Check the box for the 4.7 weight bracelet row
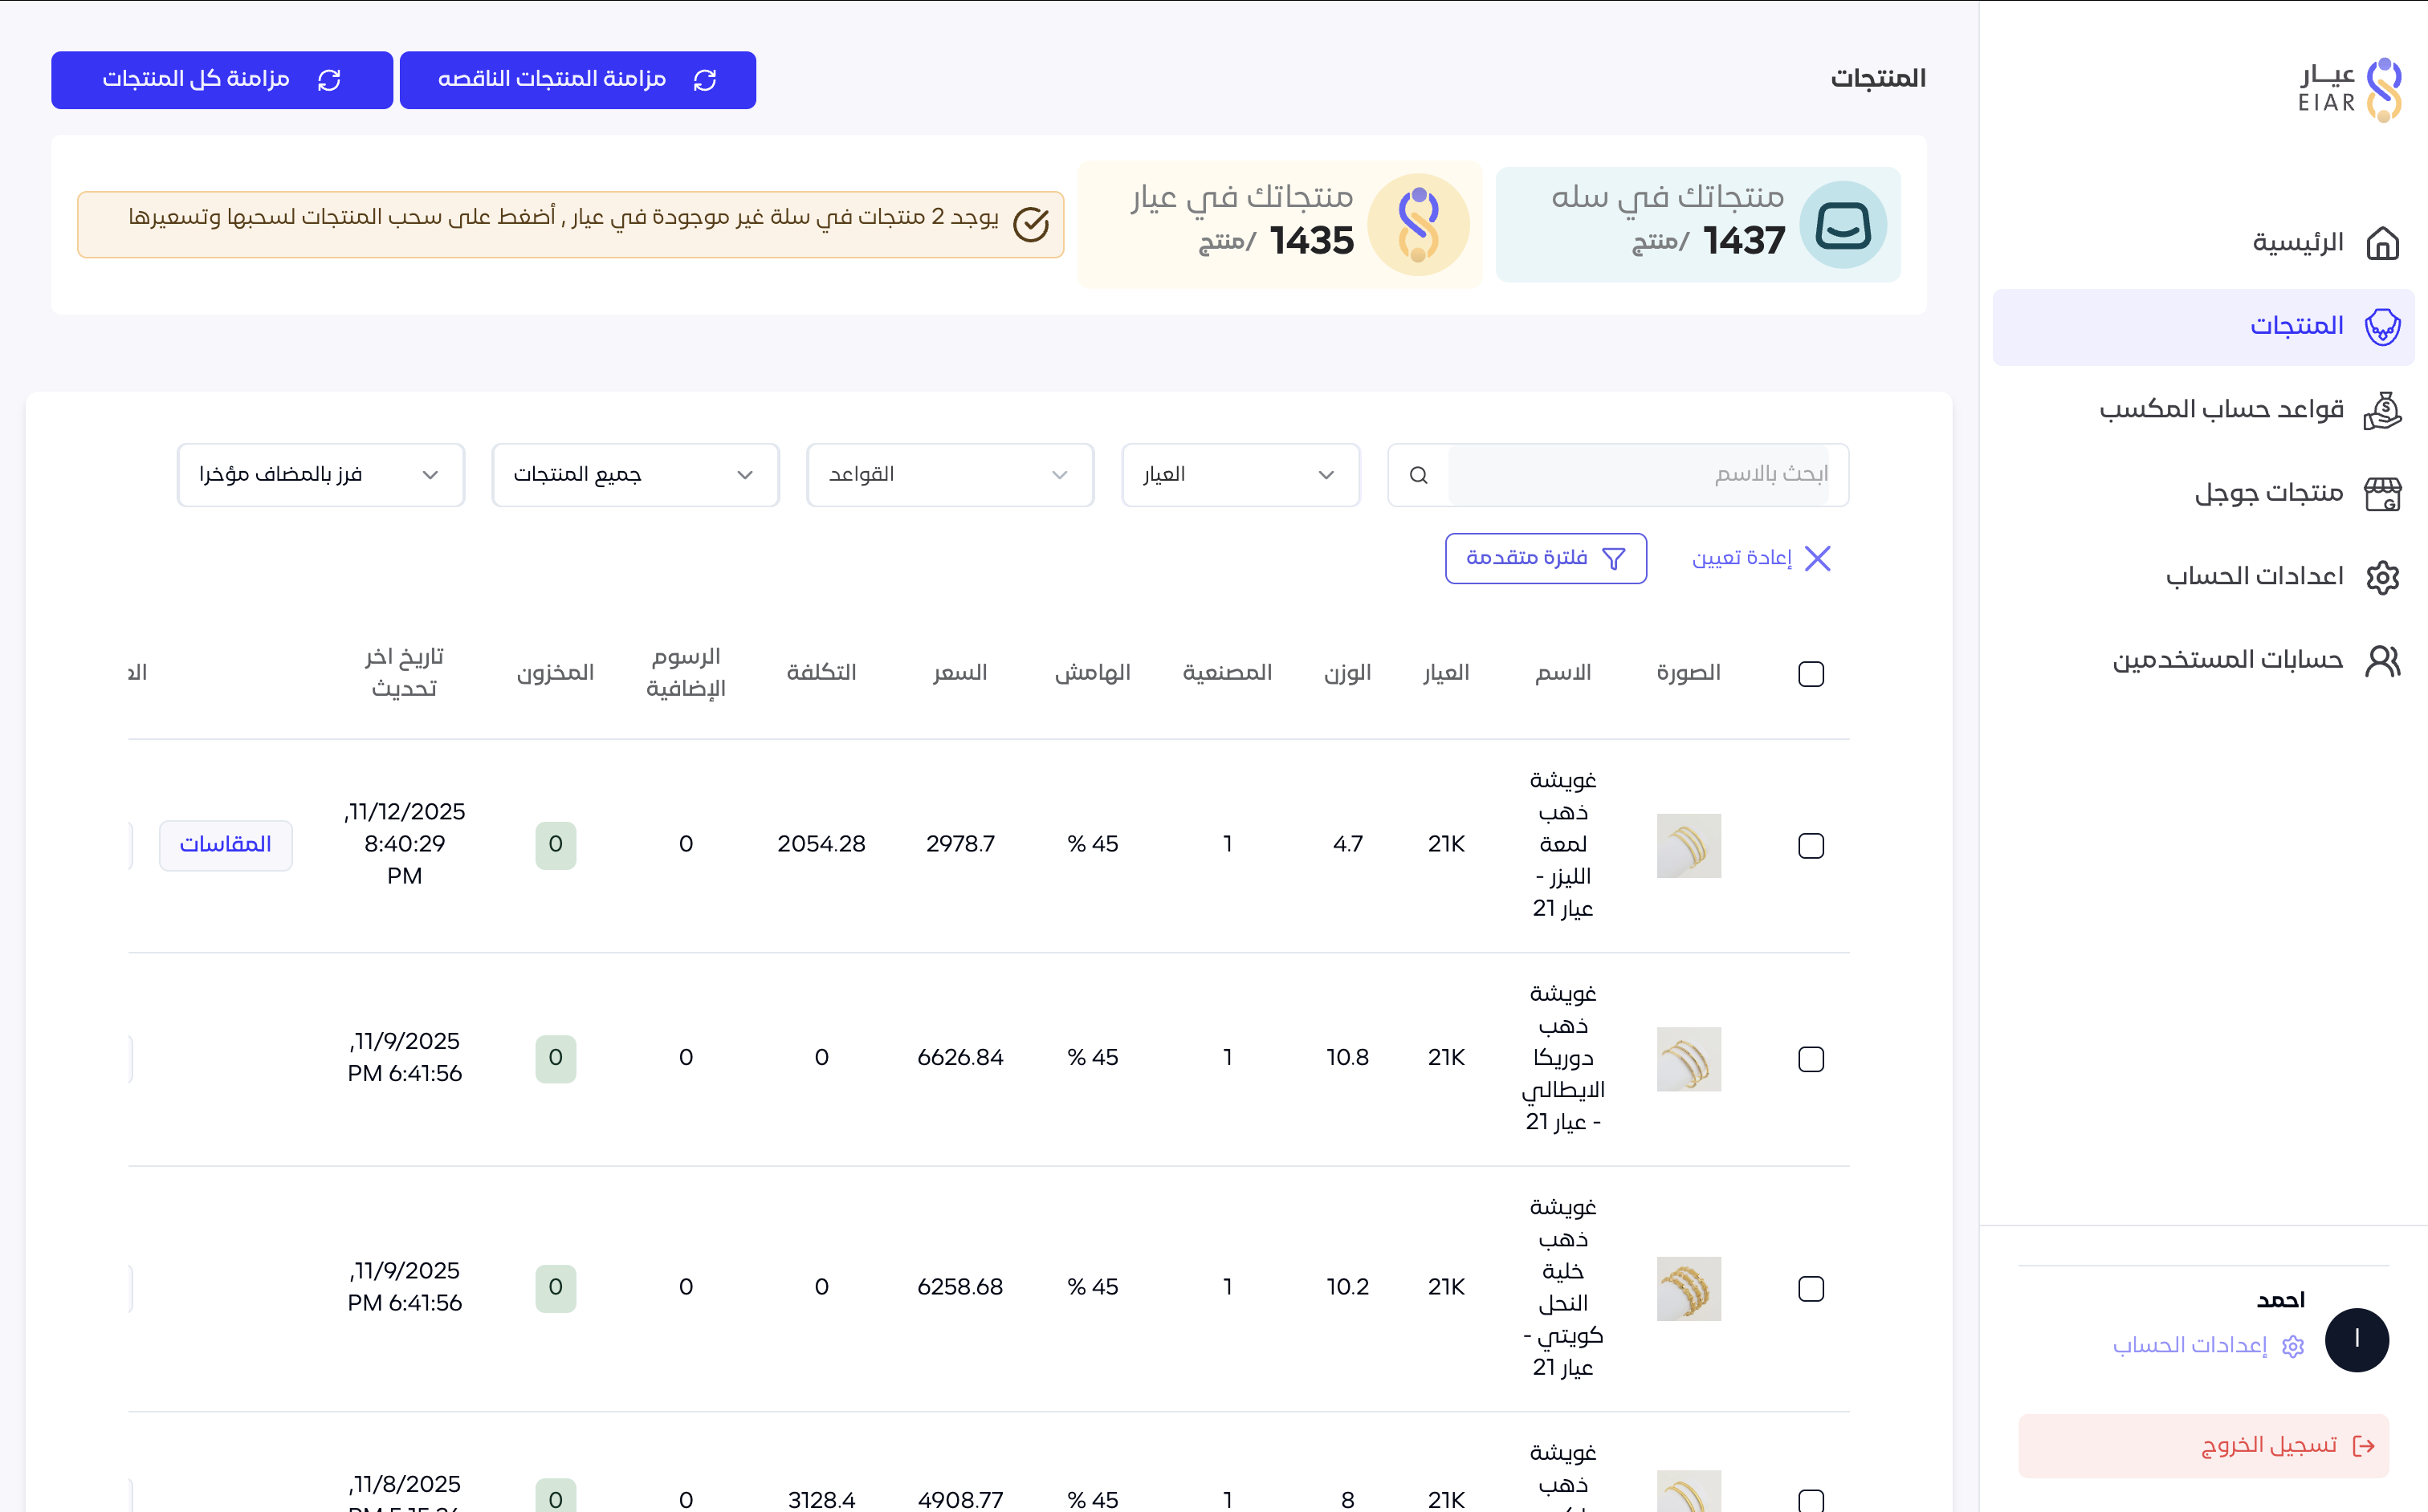 pyautogui.click(x=1810, y=845)
